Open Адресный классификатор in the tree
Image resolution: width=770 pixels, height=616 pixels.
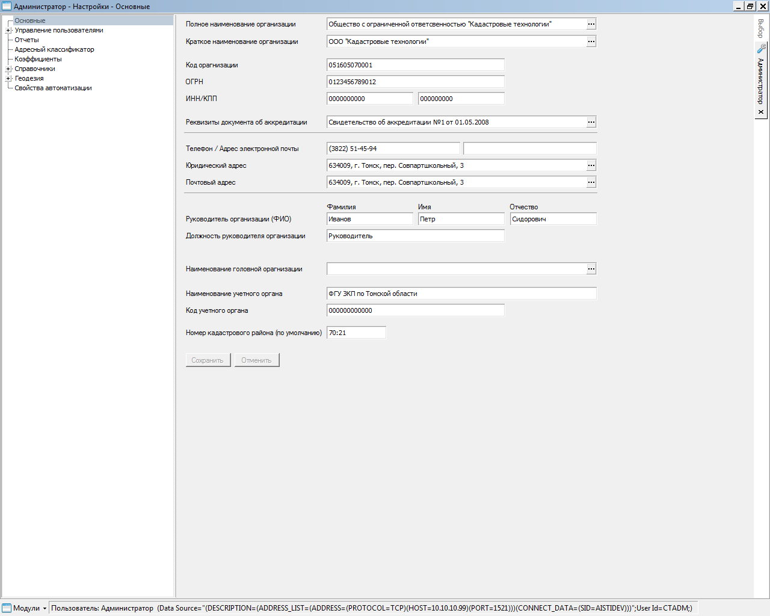(54, 49)
